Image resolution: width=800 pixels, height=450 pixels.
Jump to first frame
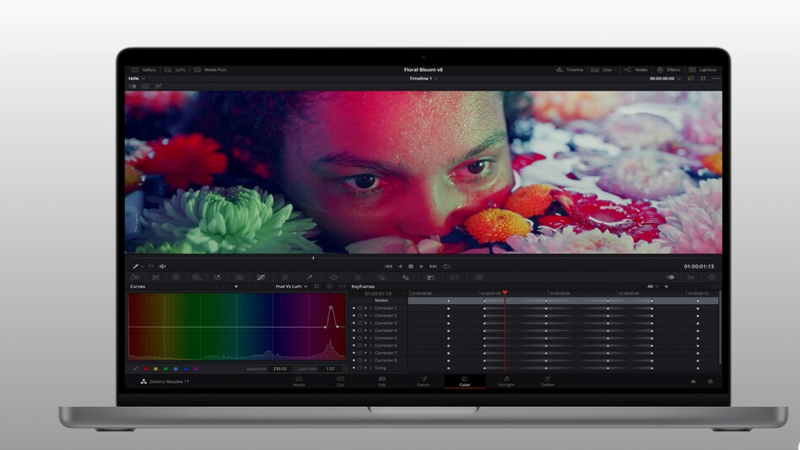(389, 266)
